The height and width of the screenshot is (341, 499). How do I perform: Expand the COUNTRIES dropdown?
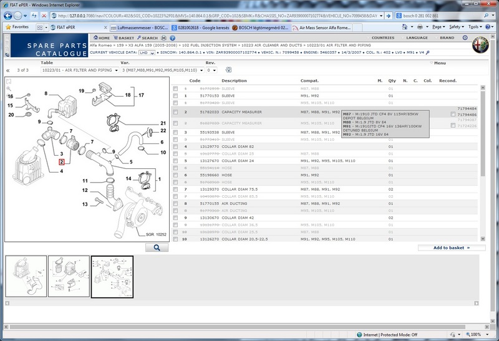click(380, 37)
